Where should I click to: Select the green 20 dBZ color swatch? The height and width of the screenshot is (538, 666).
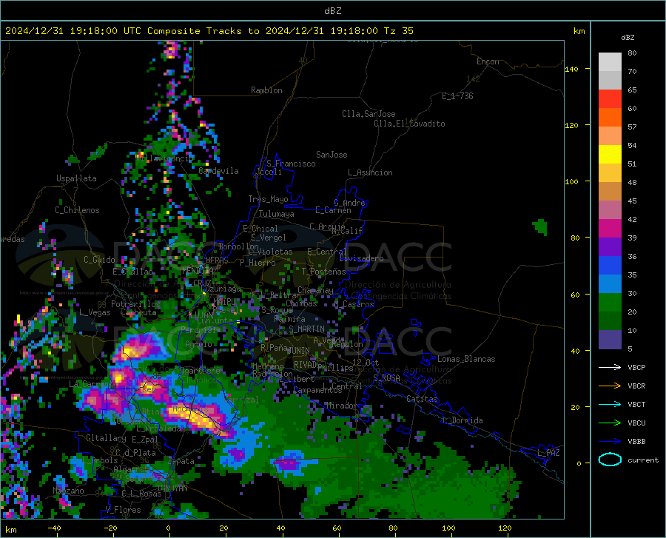point(610,303)
